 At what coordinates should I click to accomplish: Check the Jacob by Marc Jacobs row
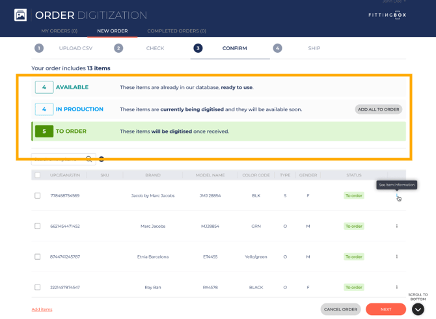pyautogui.click(x=37, y=195)
